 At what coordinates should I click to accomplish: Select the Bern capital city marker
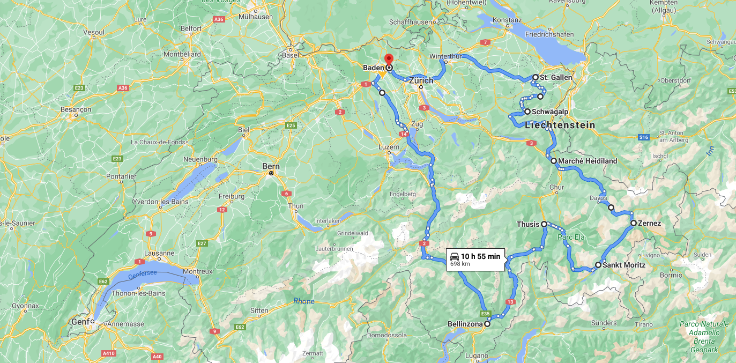[271, 173]
